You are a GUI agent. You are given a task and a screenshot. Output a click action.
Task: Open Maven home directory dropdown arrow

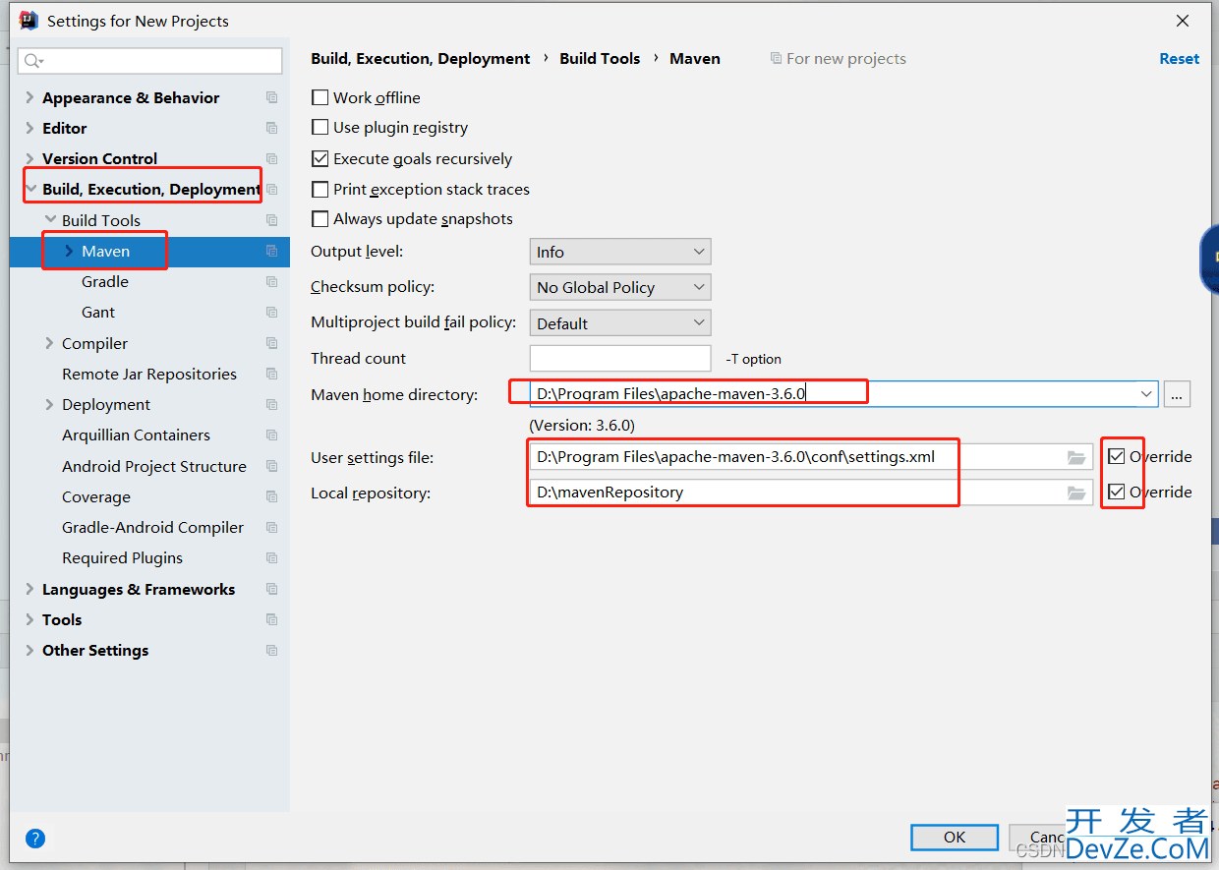[x=1146, y=394]
